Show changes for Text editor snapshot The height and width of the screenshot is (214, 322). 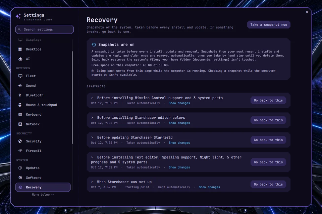[179, 167]
